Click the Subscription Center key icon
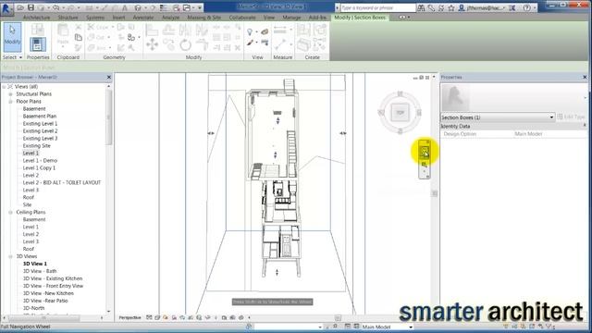The height and width of the screenshot is (333, 592). [432, 7]
